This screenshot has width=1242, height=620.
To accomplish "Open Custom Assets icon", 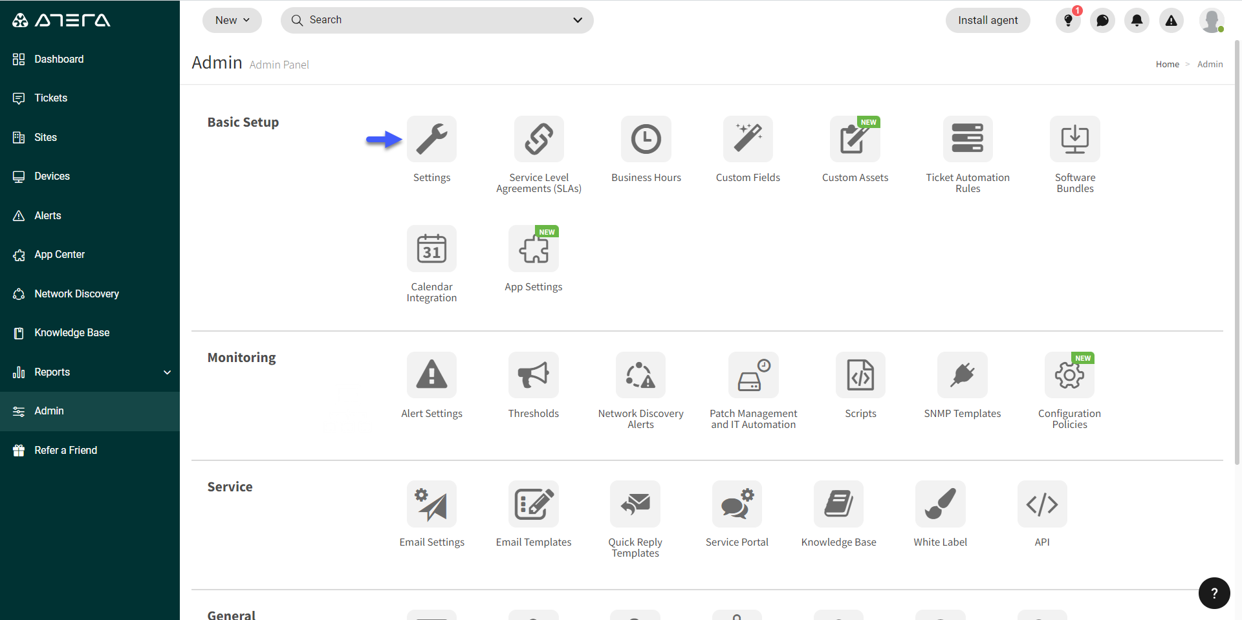I will click(855, 139).
